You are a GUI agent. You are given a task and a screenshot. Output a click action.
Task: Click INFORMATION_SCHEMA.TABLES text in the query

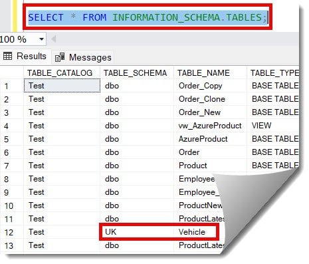click(187, 17)
